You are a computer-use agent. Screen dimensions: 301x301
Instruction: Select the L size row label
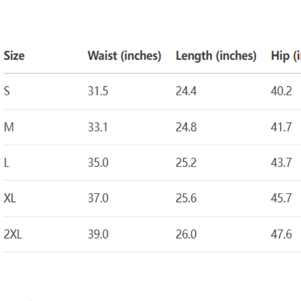pos(7,163)
